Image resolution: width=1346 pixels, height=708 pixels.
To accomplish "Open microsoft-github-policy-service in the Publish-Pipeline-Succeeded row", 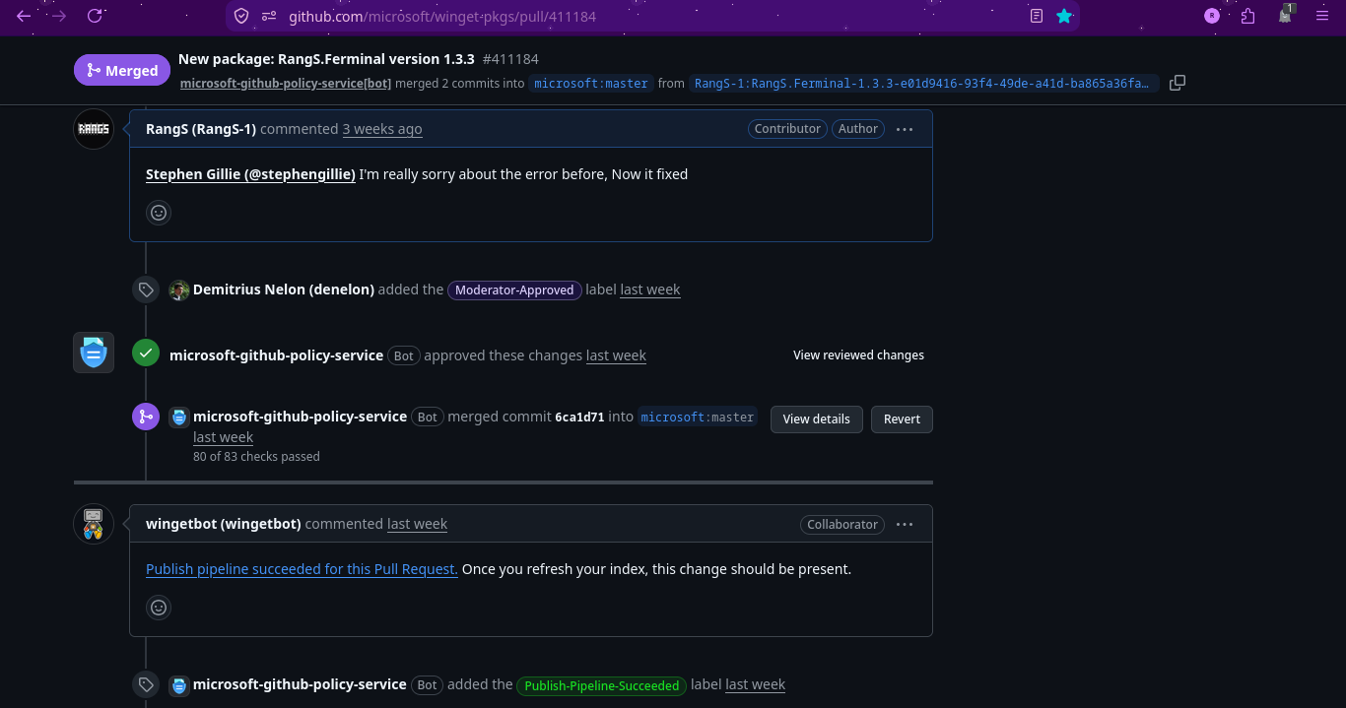I will pos(300,684).
